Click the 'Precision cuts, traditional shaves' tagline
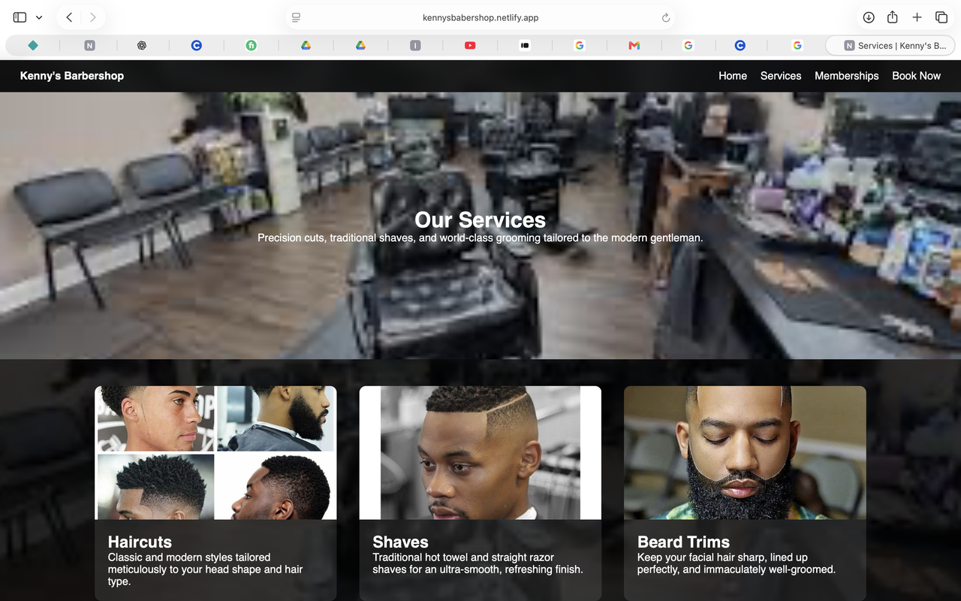 480,237
